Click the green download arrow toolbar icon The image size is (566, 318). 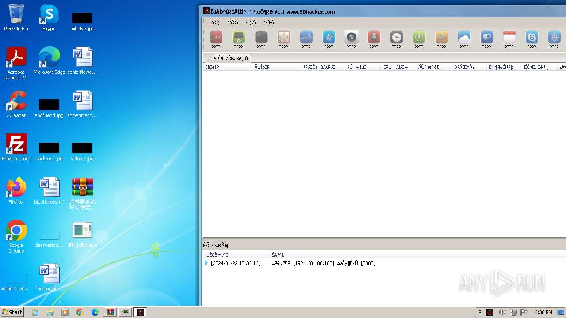419,38
